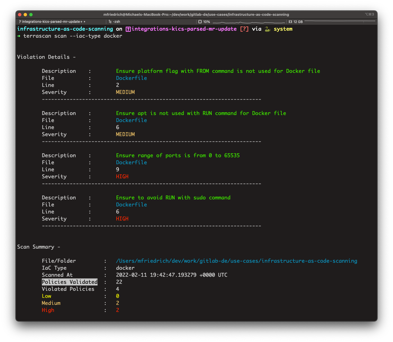Click the [?] git status symbol in prompt
Screen dimensions: 393x342
pyautogui.click(x=244, y=29)
